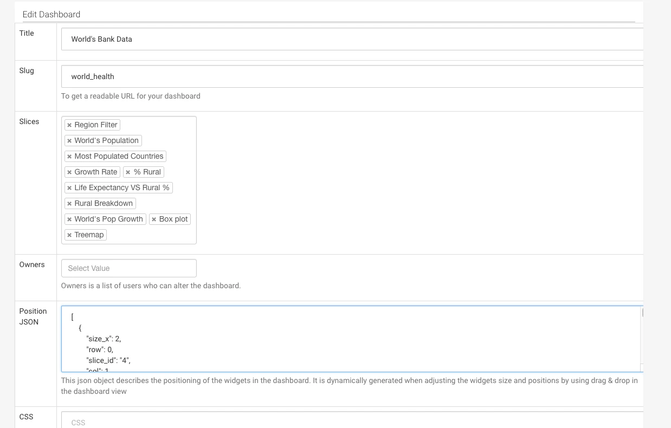Remove the Rural Breakdown slice tag
Viewport: 671px width, 428px height.
69,204
